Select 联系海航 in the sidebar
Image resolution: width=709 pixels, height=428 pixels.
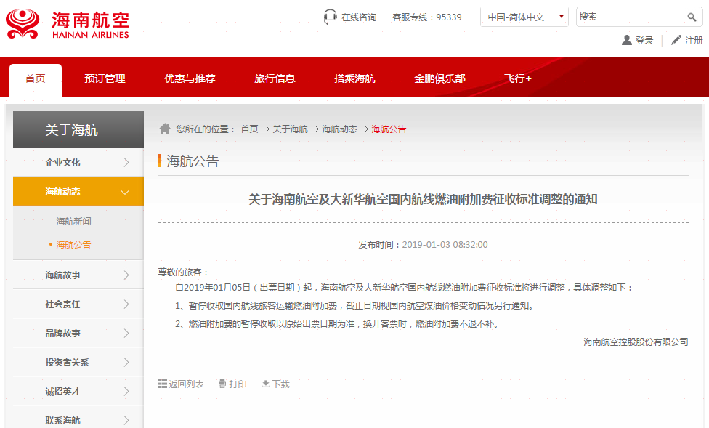[x=63, y=420]
